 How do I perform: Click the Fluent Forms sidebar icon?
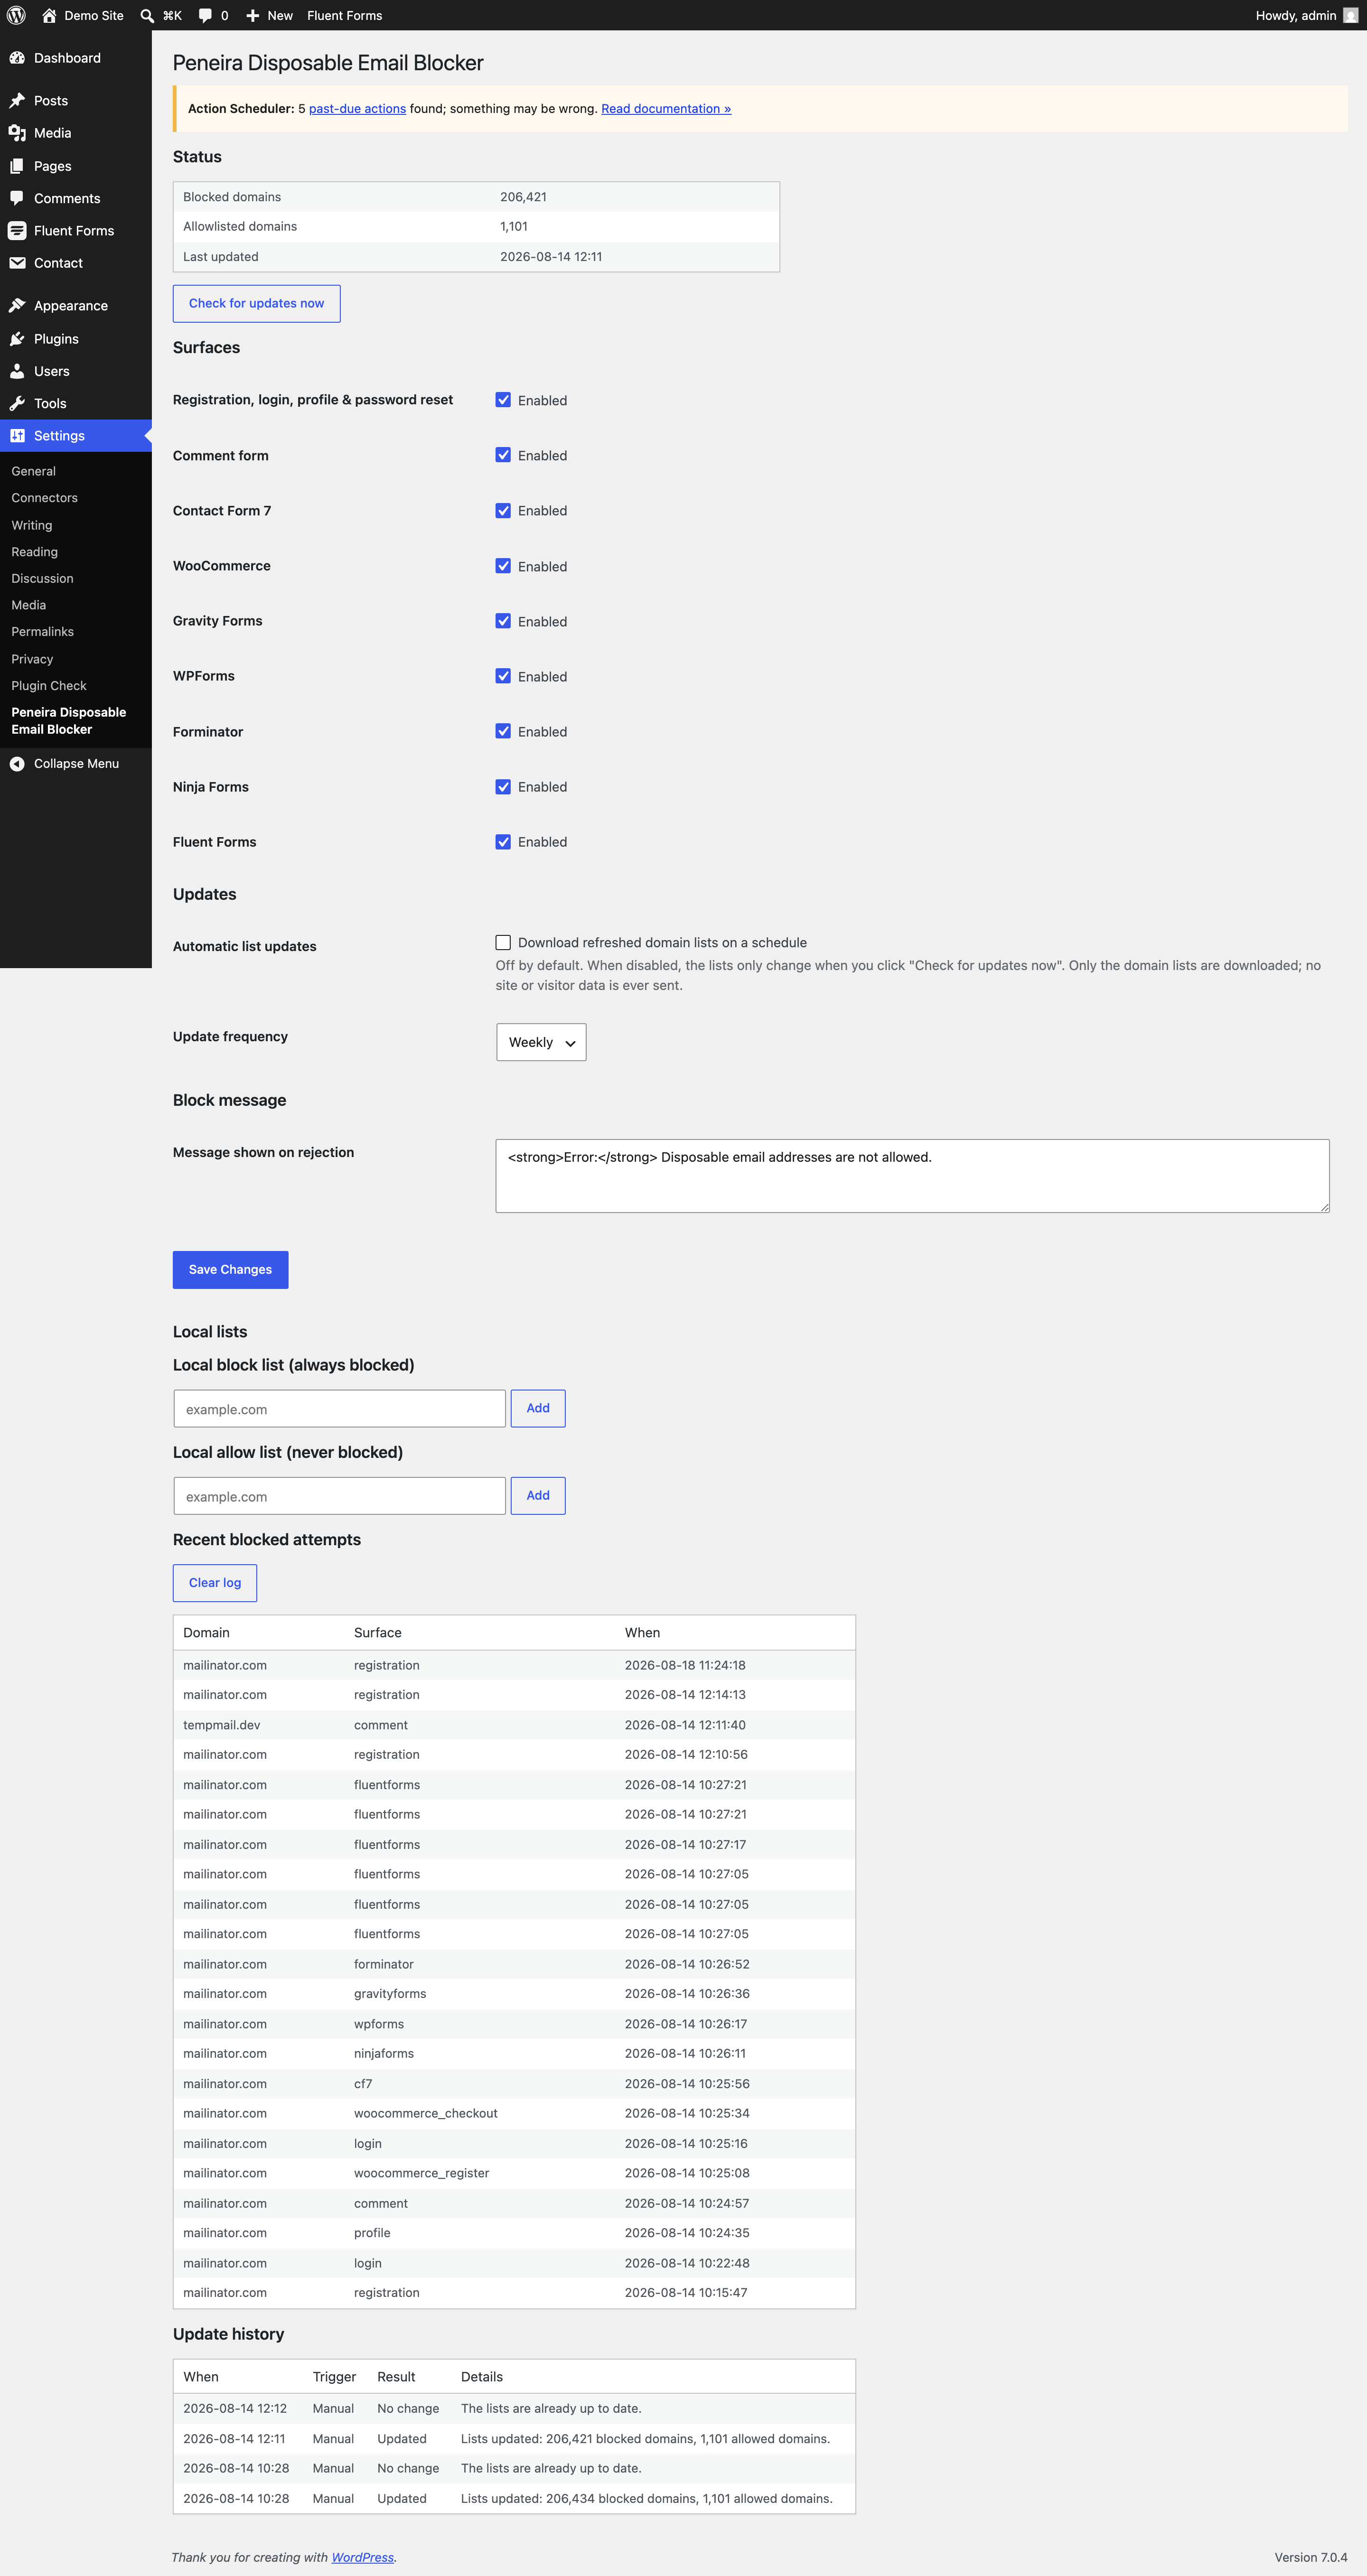(17, 231)
